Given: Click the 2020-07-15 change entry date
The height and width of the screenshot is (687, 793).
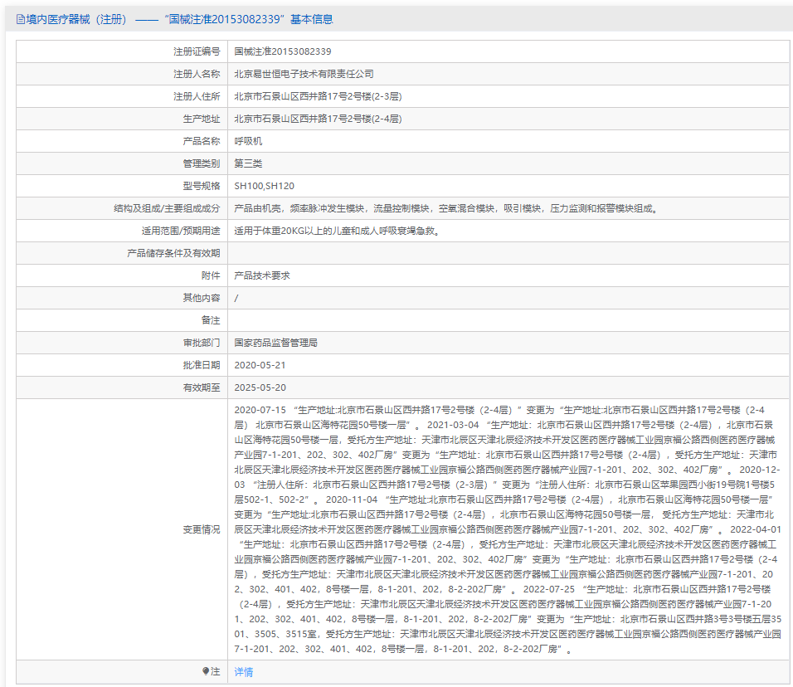Looking at the screenshot, I should [x=260, y=410].
